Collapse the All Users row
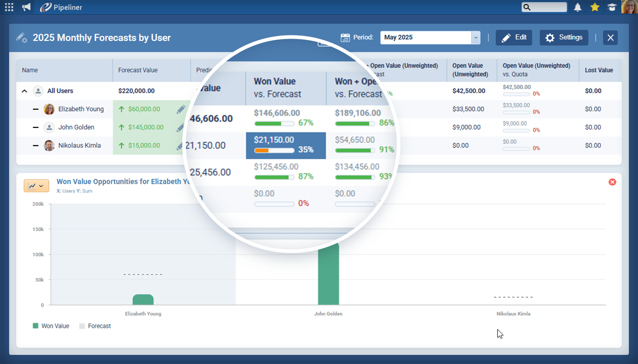Image resolution: width=638 pixels, height=364 pixels. click(25, 91)
